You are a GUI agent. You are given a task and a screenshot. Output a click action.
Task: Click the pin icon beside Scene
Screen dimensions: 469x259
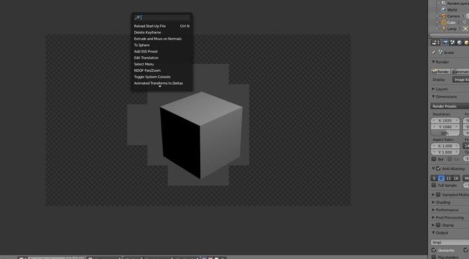[434, 52]
